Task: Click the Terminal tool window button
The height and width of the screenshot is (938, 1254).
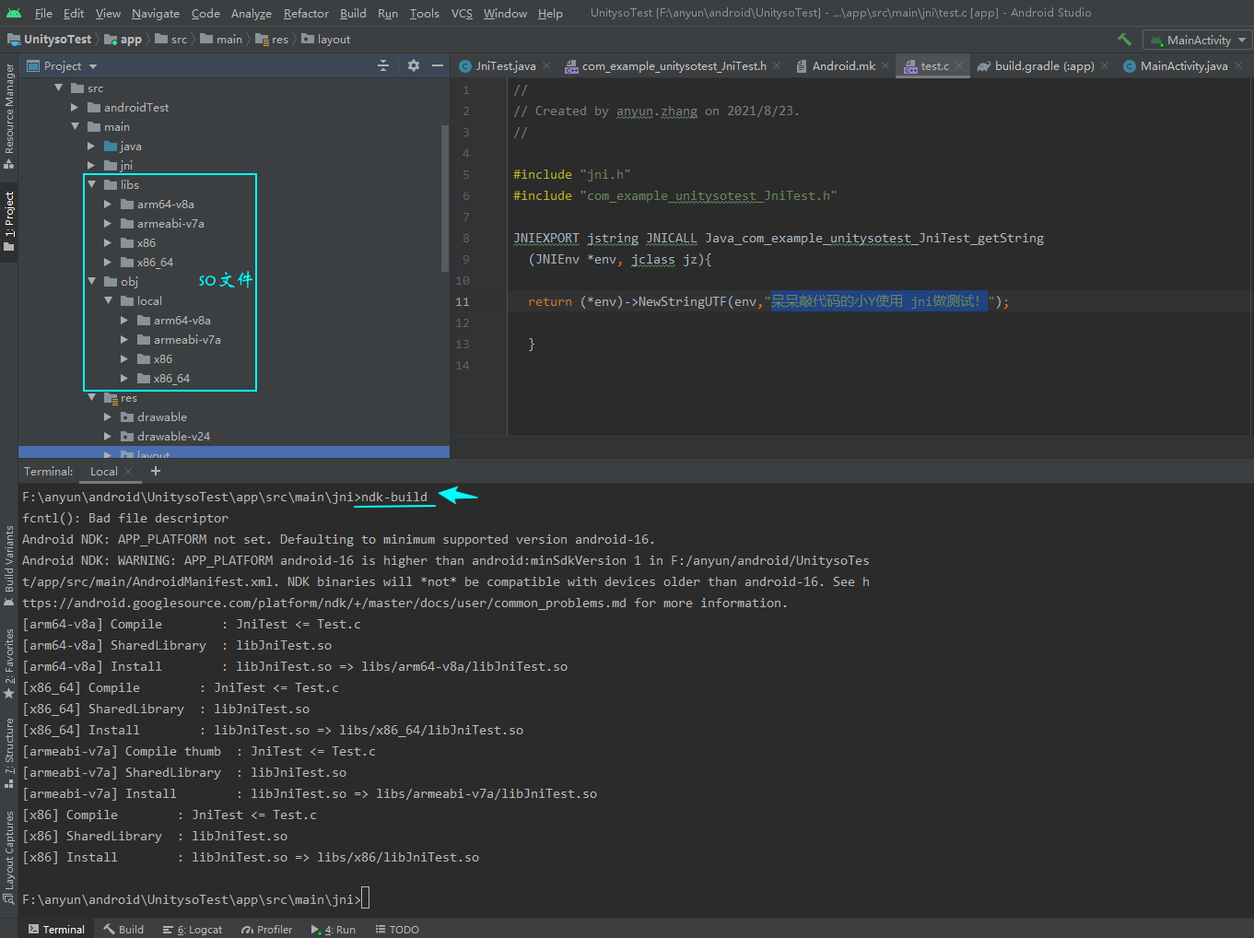Action: (56, 929)
